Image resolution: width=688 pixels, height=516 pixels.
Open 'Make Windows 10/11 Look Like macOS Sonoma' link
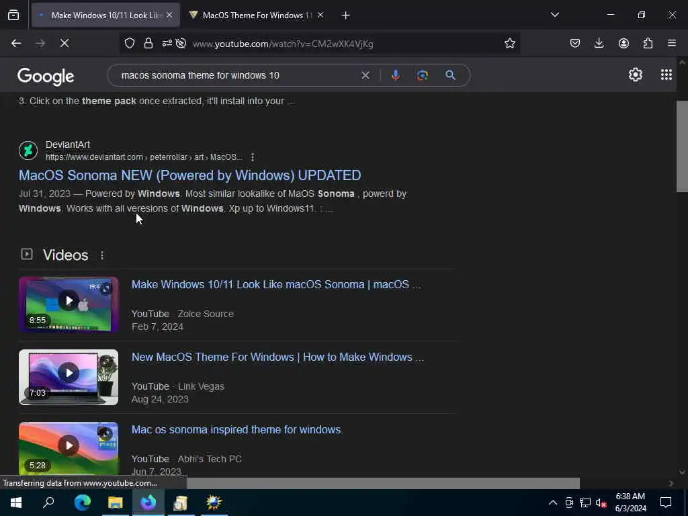(276, 284)
